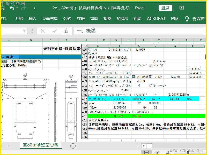Viewport: 207px width, 155px height.
Task: Switch to the 公式 ribbon tab
Action: coord(67,19)
